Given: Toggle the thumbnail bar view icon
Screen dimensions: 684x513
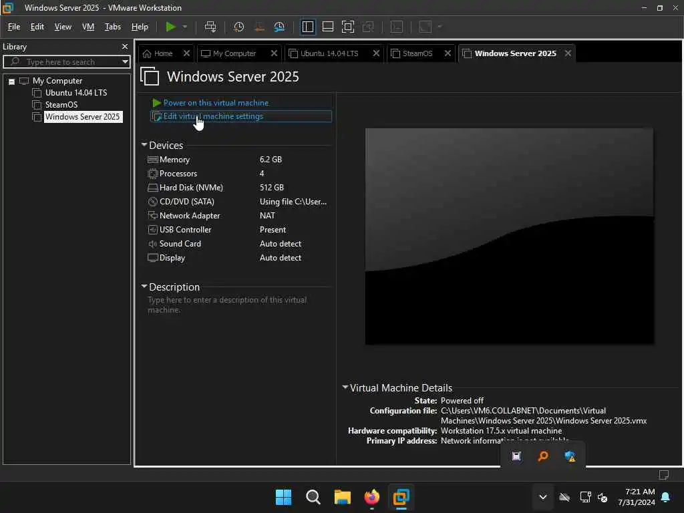Looking at the screenshot, I should pos(327,27).
